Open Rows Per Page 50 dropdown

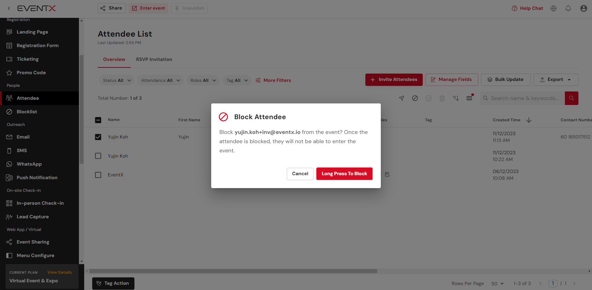(x=497, y=284)
